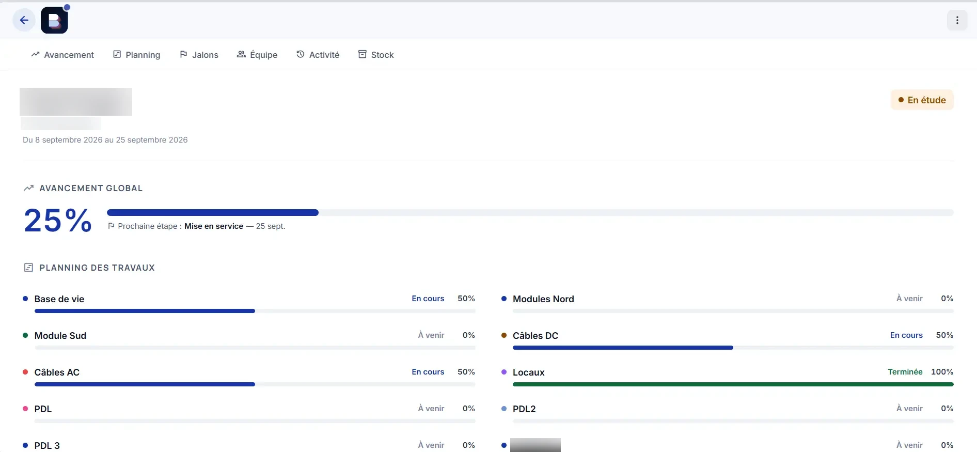Click the 25% global progress value
The image size is (977, 452).
pyautogui.click(x=58, y=220)
